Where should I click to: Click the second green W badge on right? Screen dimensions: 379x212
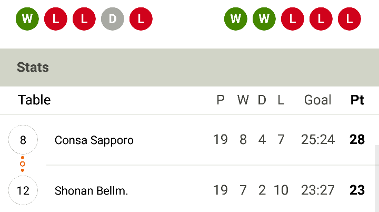pos(264,19)
